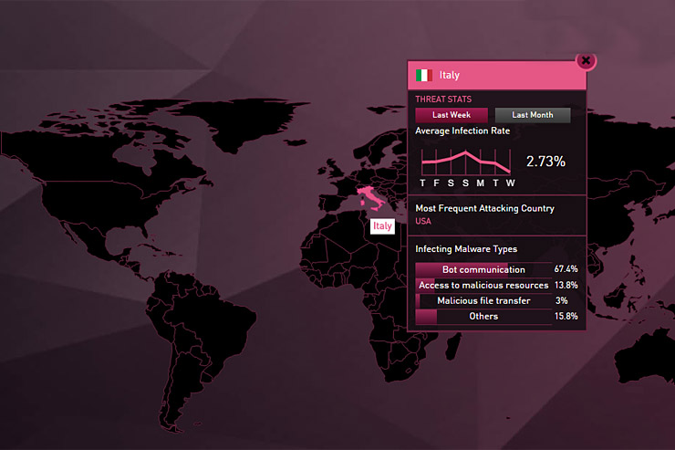
Task: Click the Bot communication malware bar
Action: pos(483,269)
